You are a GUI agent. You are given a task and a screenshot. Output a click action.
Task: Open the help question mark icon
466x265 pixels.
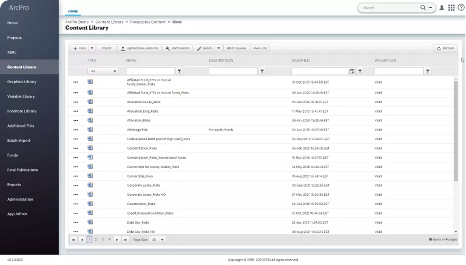click(461, 8)
